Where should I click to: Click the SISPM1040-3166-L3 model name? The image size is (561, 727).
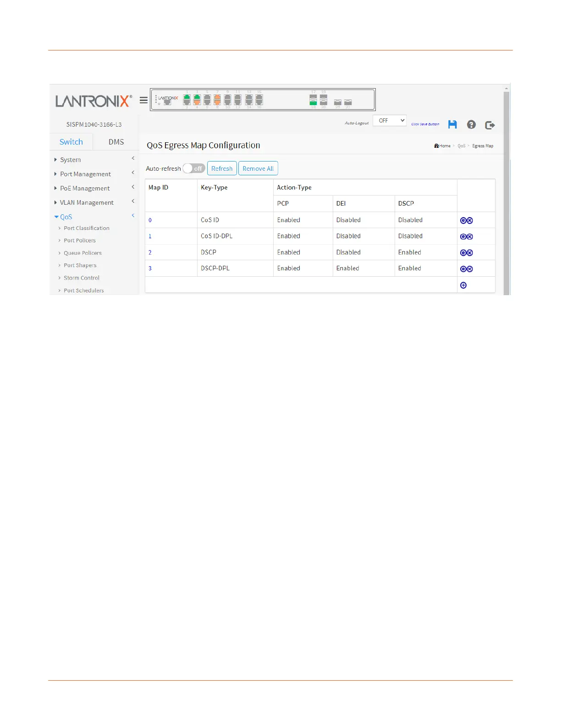(94, 124)
